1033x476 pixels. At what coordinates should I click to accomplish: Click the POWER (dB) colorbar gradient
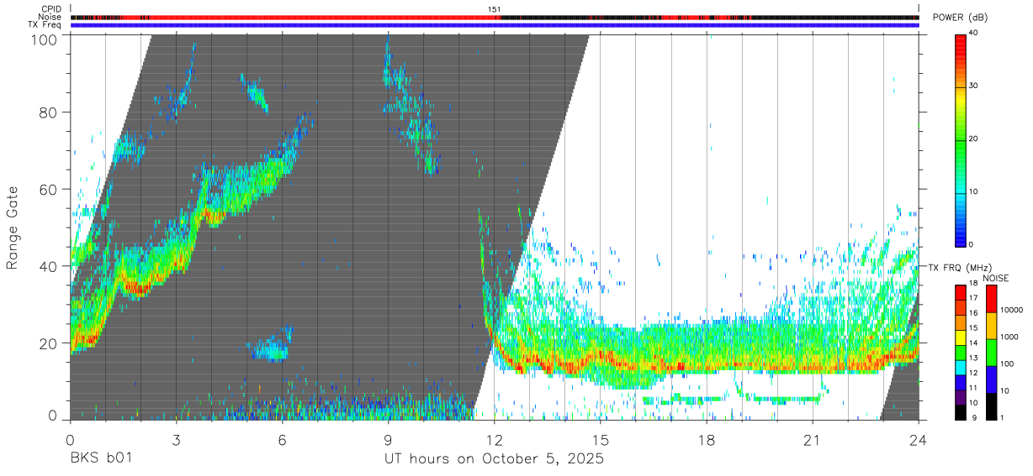961,139
